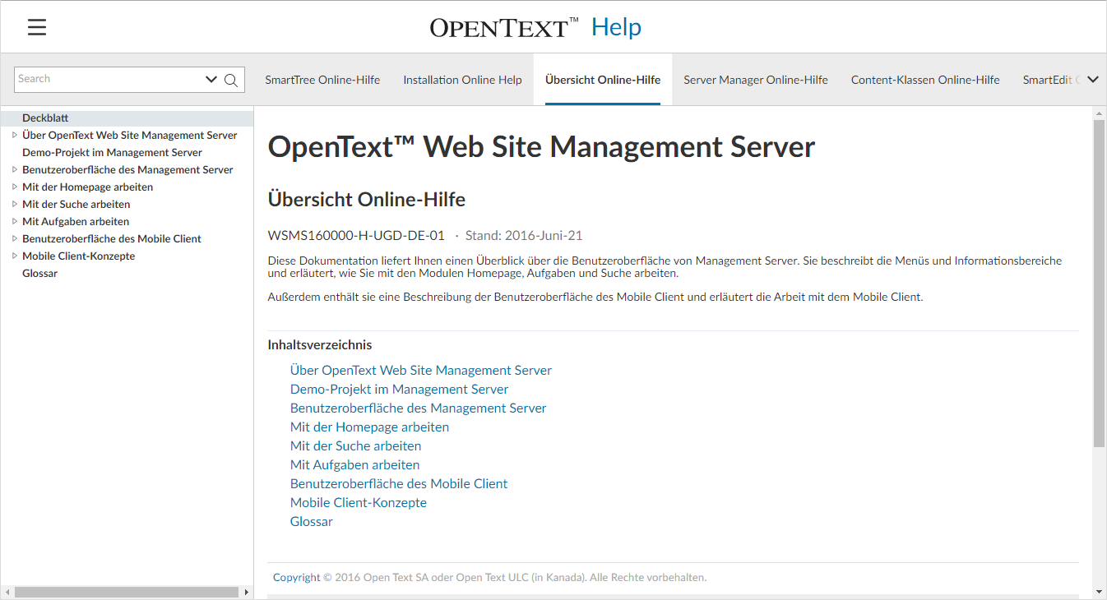The height and width of the screenshot is (600, 1107).
Task: Switch to Server Manager Online-Hilfe tab
Action: tap(755, 80)
